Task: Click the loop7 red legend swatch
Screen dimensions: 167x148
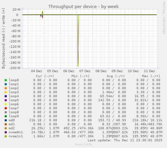Action: [x=6, y=108]
